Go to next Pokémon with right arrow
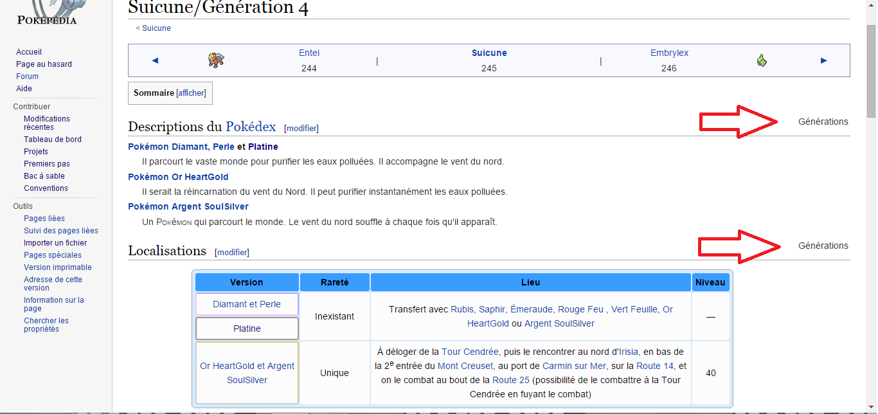The image size is (878, 414). point(823,60)
